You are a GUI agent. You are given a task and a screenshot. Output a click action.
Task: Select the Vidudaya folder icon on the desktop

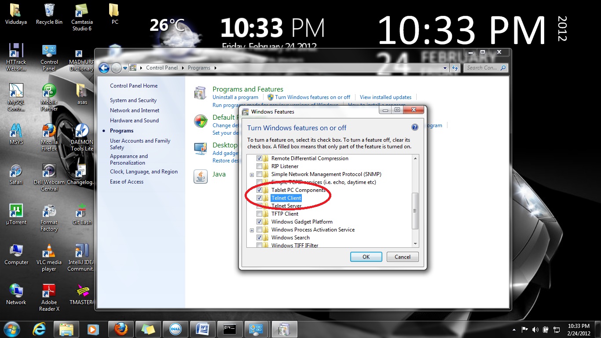pyautogui.click(x=15, y=13)
